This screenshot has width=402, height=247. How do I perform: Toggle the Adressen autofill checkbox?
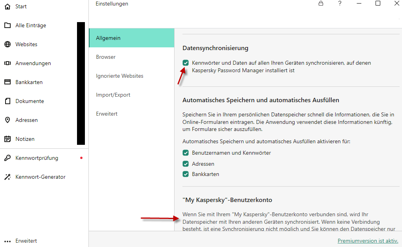click(x=186, y=163)
